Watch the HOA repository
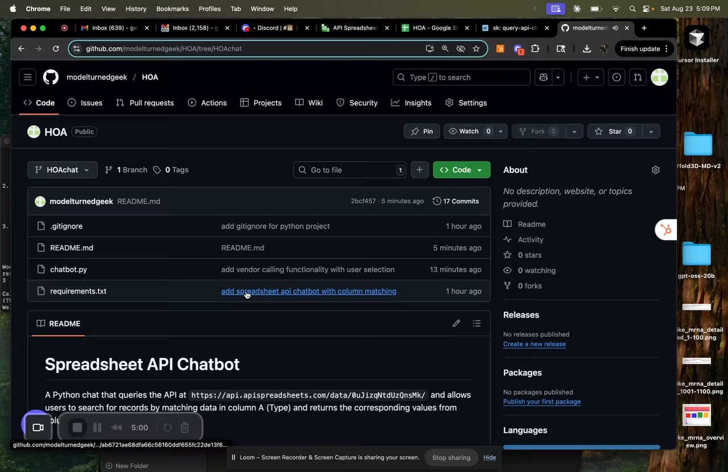This screenshot has height=472, width=728. pyautogui.click(x=470, y=131)
